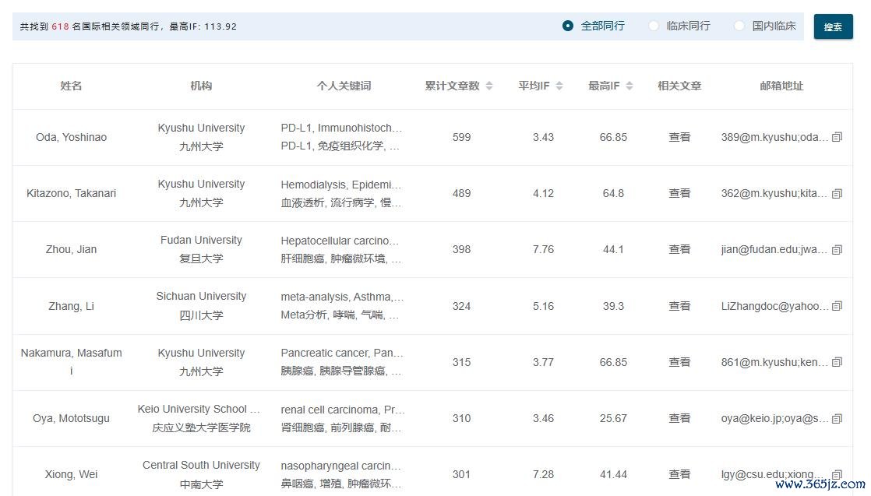Click the 邮箱地址 column header
The height and width of the screenshot is (496, 871).
pyautogui.click(x=781, y=86)
